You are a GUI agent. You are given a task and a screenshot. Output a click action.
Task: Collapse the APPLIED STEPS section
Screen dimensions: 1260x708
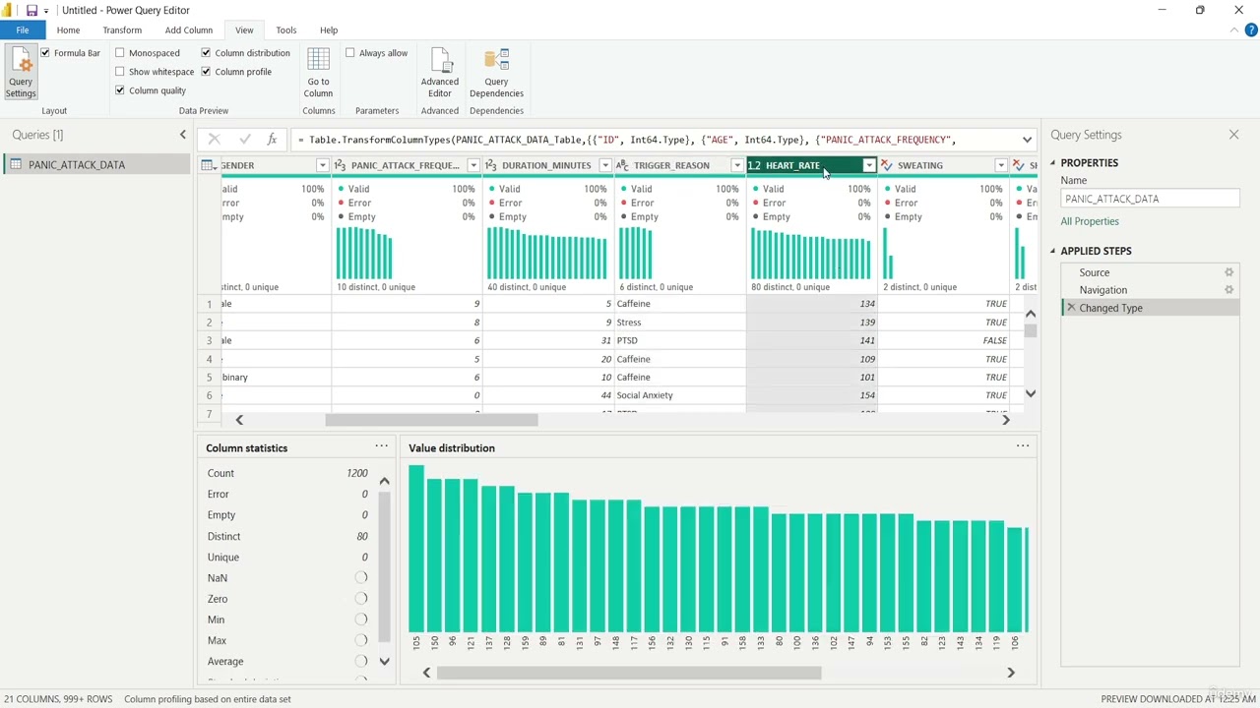click(1052, 251)
